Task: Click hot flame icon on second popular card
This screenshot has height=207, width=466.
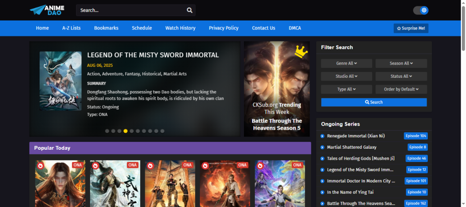Action: [x=95, y=166]
